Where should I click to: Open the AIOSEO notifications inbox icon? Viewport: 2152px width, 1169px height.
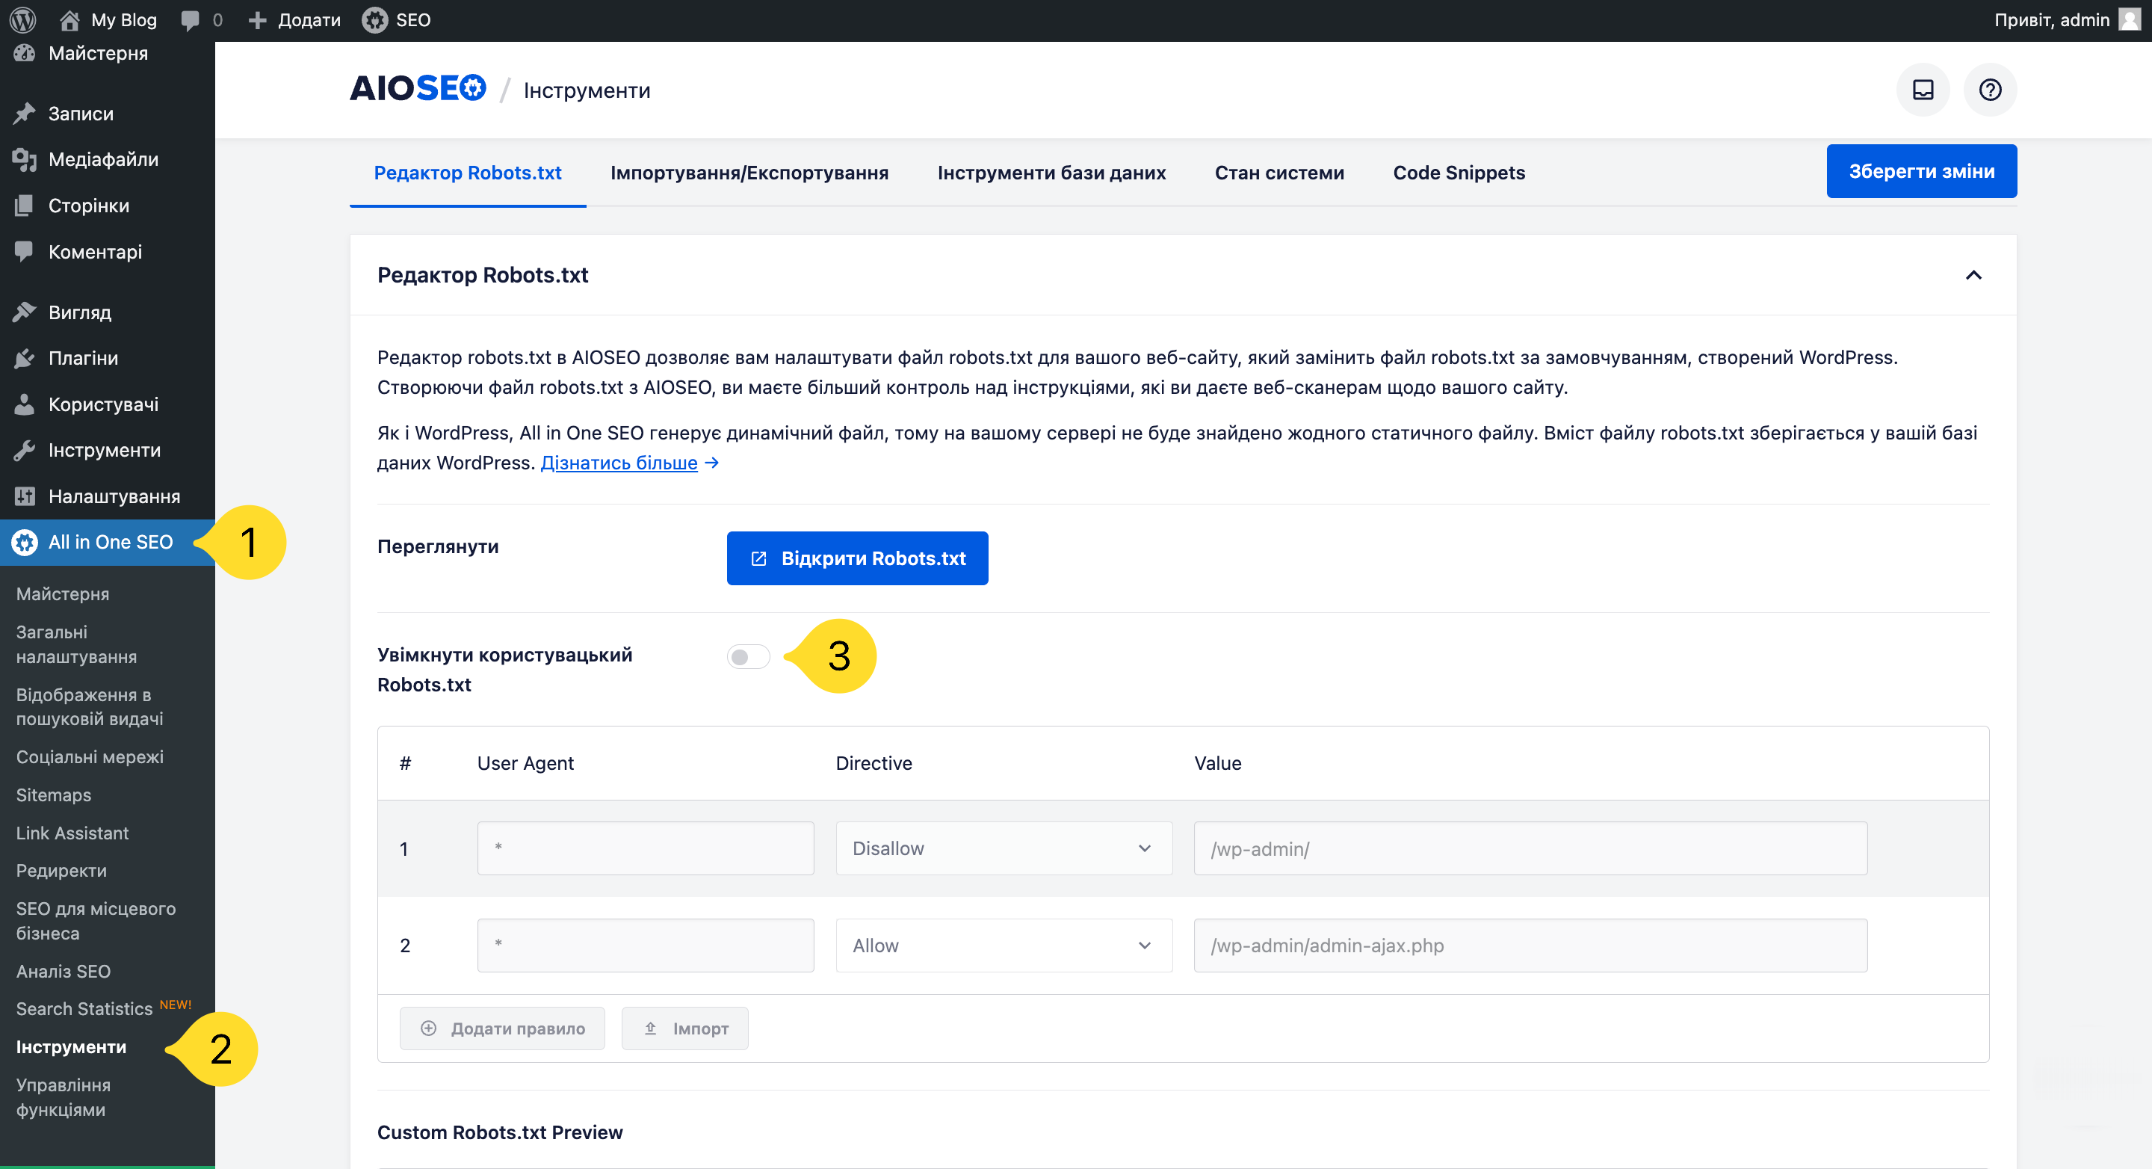[x=1923, y=90]
